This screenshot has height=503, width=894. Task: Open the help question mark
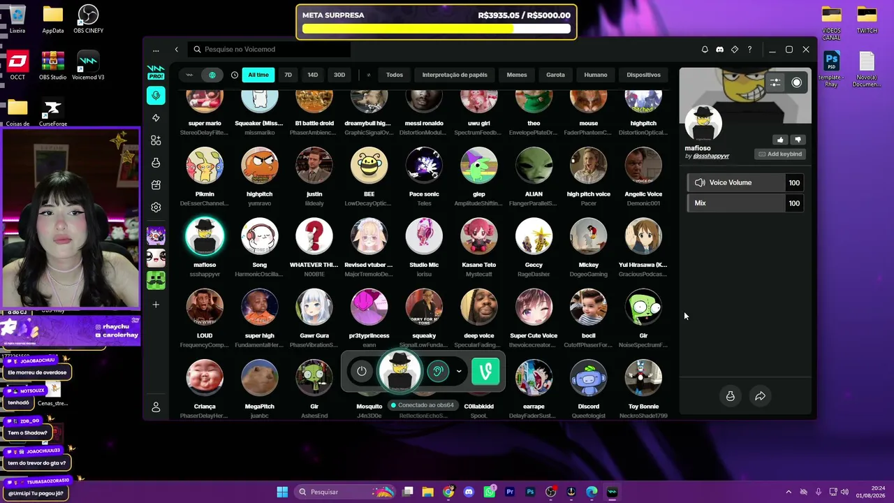tap(749, 50)
